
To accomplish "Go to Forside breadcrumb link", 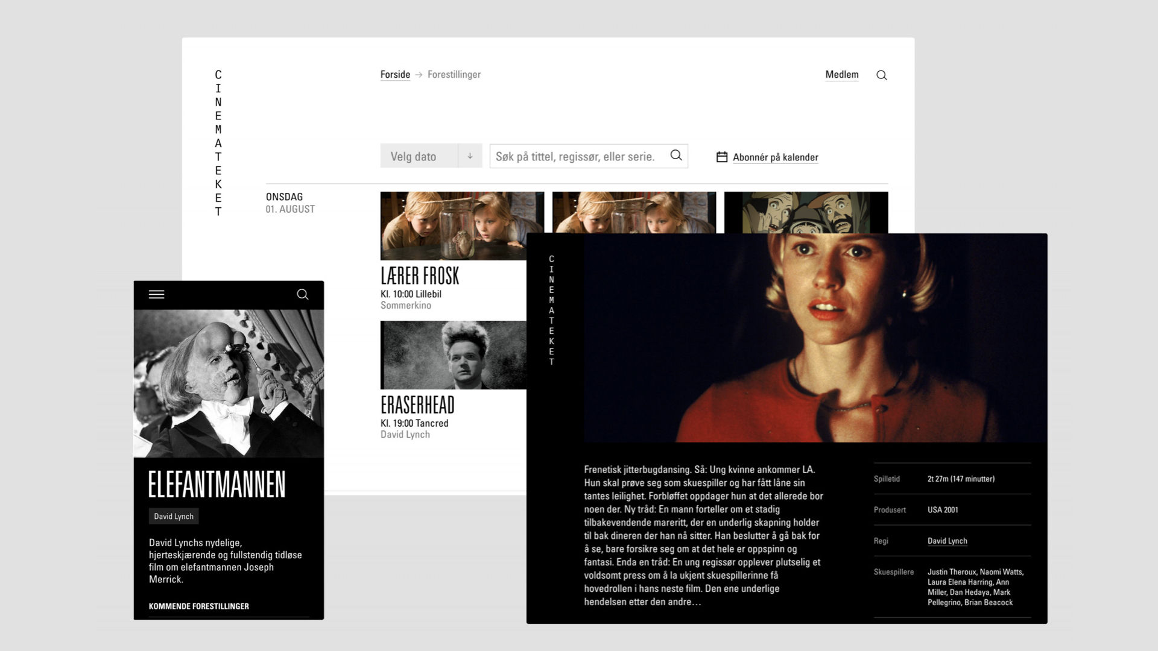I will coord(395,75).
